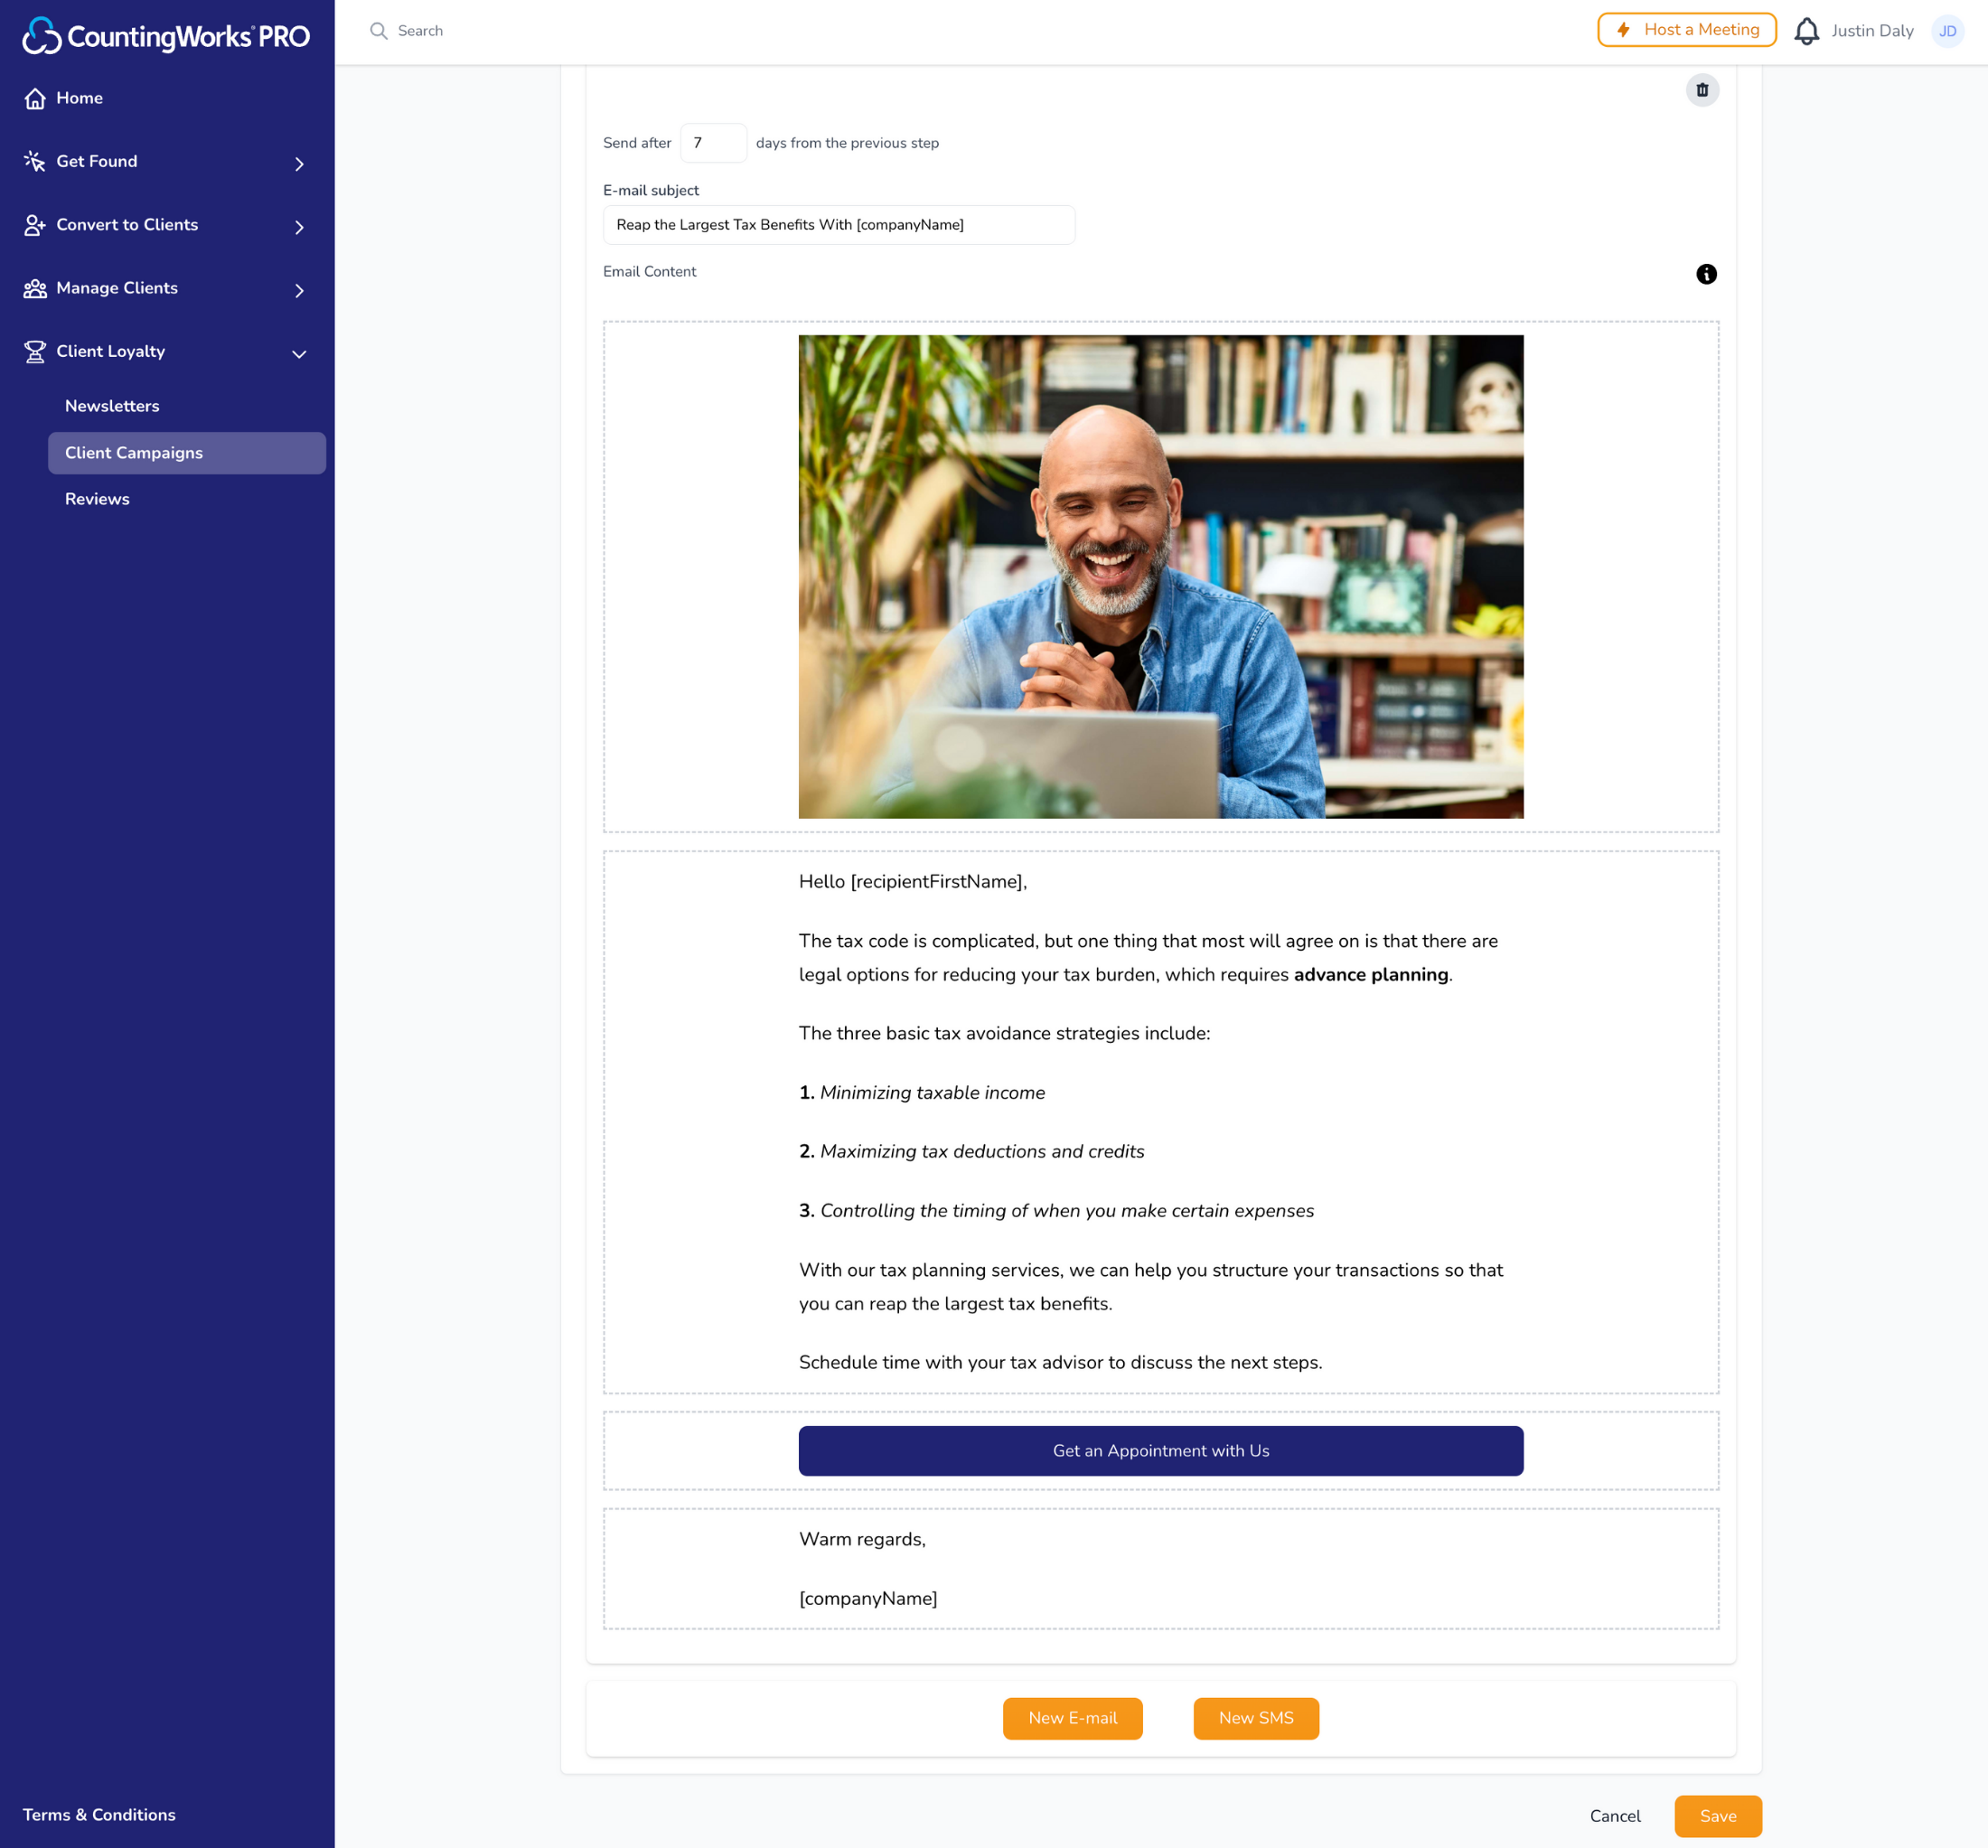Image resolution: width=1988 pixels, height=1848 pixels.
Task: Expand the Get Found menu chevron
Action: (299, 163)
